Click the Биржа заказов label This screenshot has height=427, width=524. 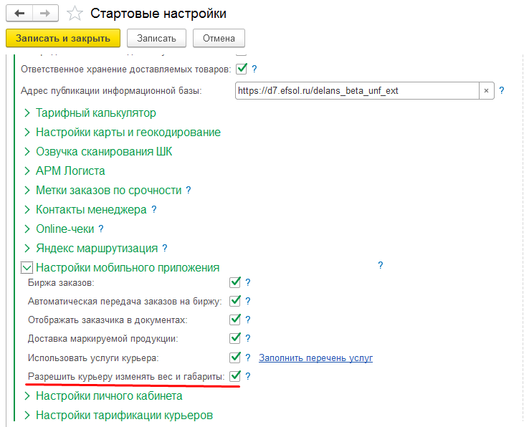pos(61,283)
